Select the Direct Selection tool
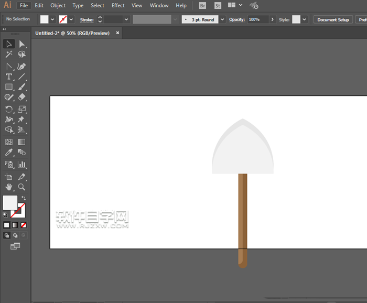The width and height of the screenshot is (367, 303). [x=22, y=44]
